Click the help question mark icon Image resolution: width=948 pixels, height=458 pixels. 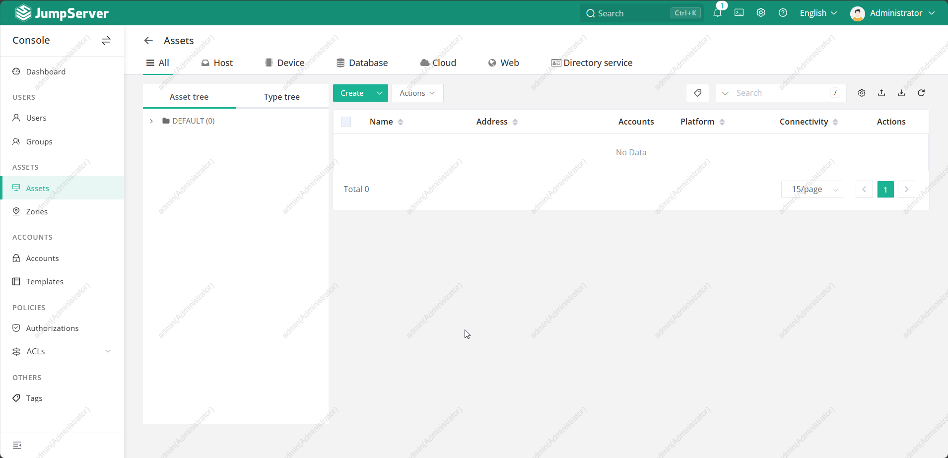pos(783,13)
